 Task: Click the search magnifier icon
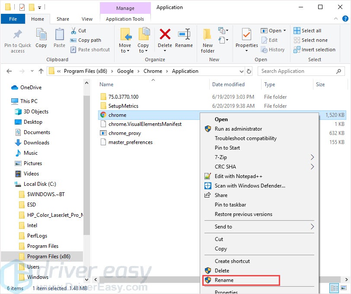coord(338,71)
